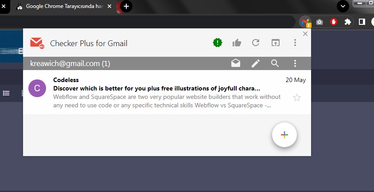Click the Checker Plus for Gmail extension icon
Screen dimensions: 374x192
(x=305, y=22)
